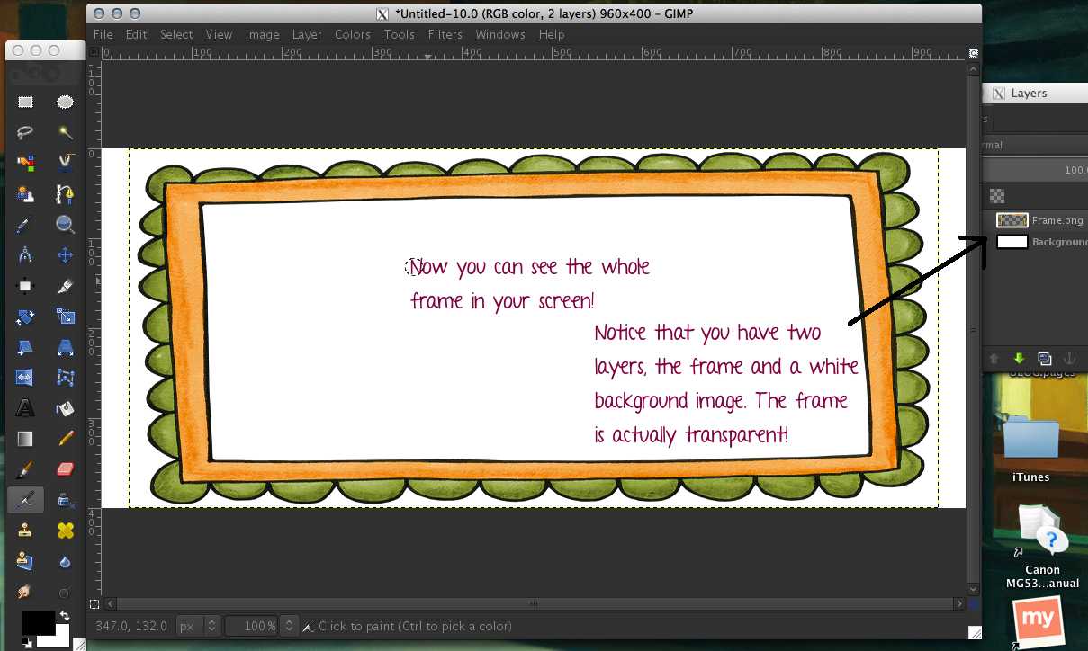The height and width of the screenshot is (651, 1088).
Task: Open the Colors menu
Action: [x=352, y=34]
